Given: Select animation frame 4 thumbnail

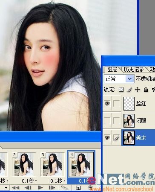Looking at the screenshot, I should tap(81, 164).
